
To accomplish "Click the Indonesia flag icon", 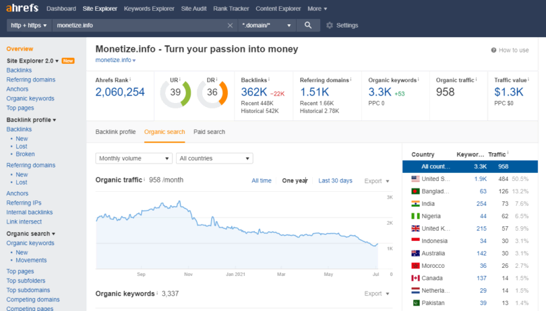I will 415,241.
